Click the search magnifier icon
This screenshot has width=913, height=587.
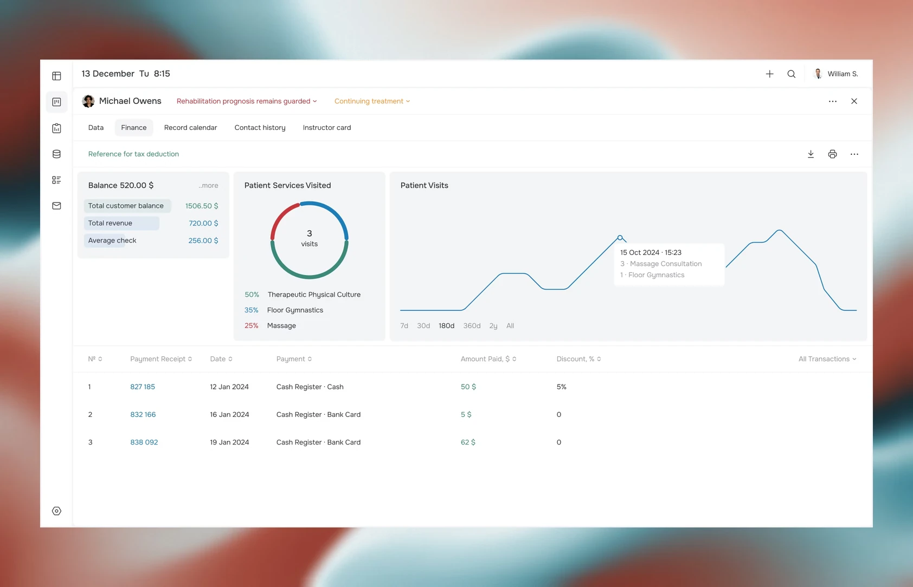coord(792,74)
